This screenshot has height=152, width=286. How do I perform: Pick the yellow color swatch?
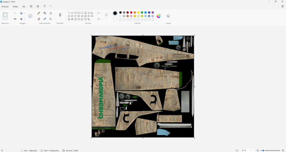[x=139, y=13]
